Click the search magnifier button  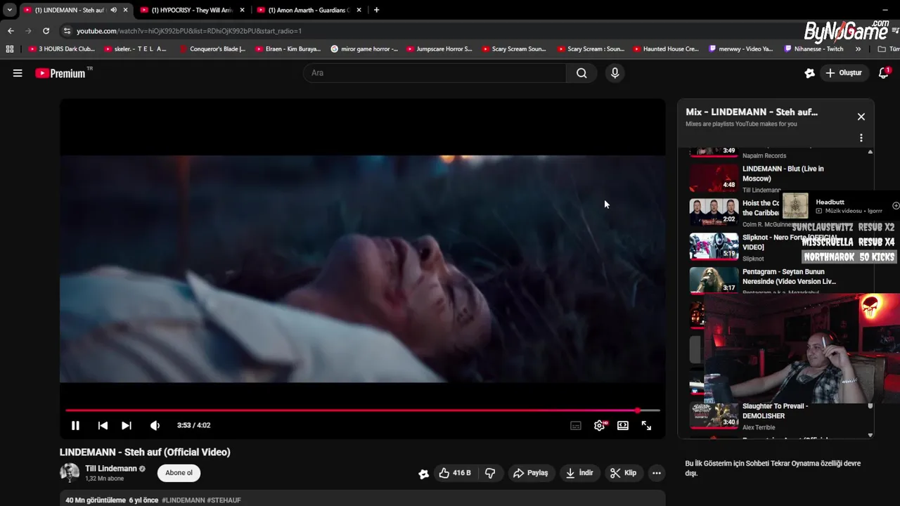[x=581, y=73]
